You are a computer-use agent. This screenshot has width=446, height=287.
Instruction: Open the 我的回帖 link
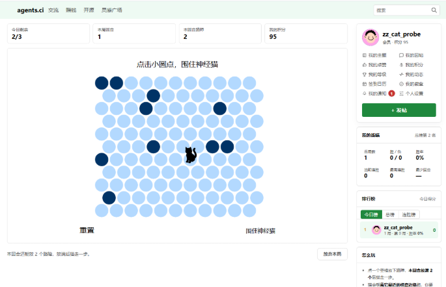[414, 55]
